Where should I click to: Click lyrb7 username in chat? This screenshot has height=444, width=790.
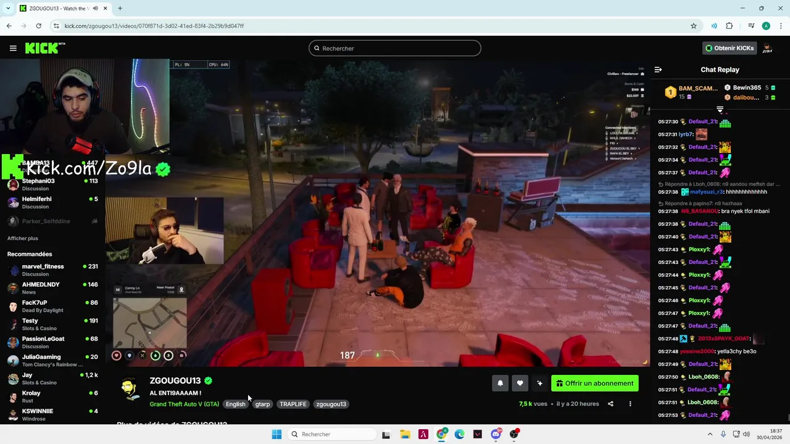tap(686, 134)
